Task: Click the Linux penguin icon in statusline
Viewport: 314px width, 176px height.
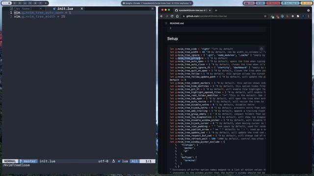Action: tap(113, 161)
